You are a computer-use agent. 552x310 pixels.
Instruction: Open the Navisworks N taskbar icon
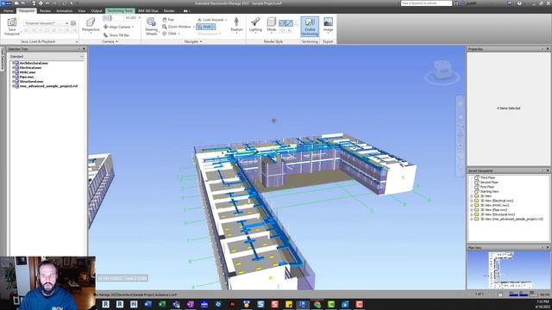[x=134, y=304]
